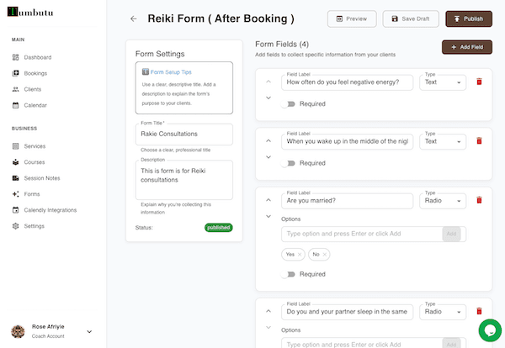Screen dimensions: 505x348
Task: Toggle Required for 'When you wake up' field
Action: click(288, 163)
